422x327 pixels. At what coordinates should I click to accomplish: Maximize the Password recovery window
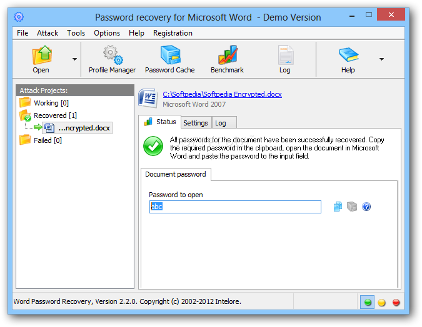(369, 15)
